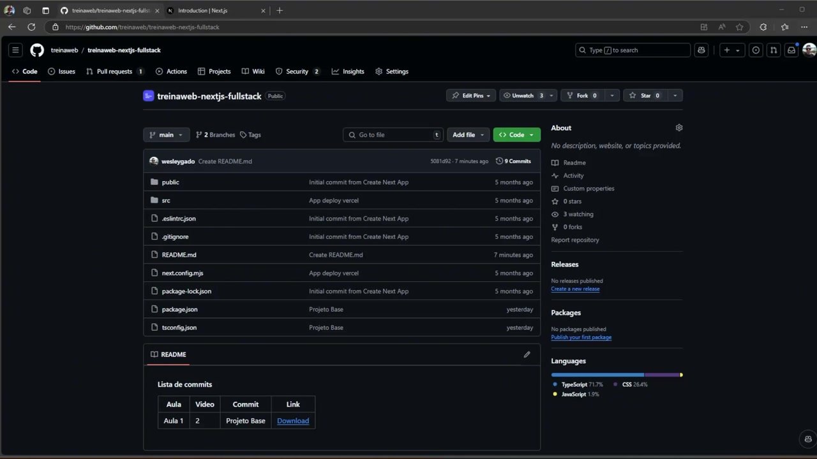Focus the Type / to search box
The height and width of the screenshot is (459, 817).
click(633, 50)
